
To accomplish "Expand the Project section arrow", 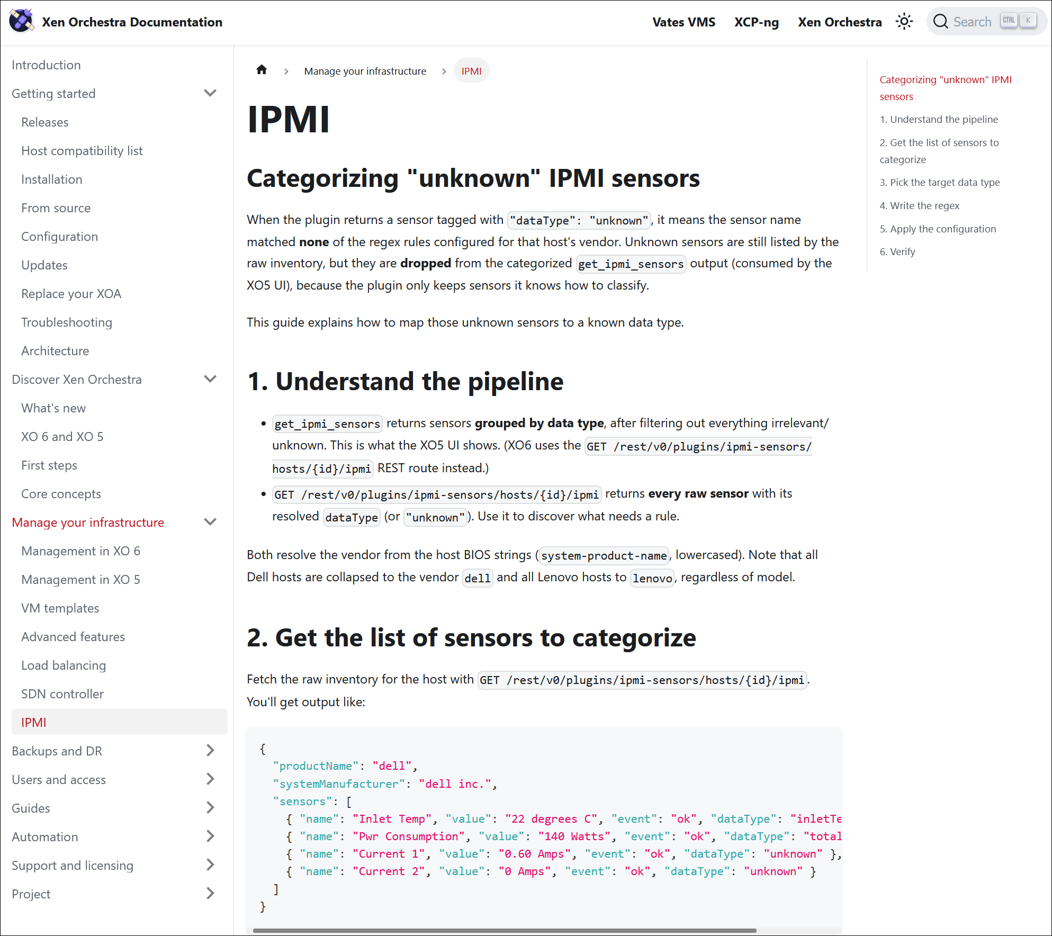I will (x=210, y=894).
